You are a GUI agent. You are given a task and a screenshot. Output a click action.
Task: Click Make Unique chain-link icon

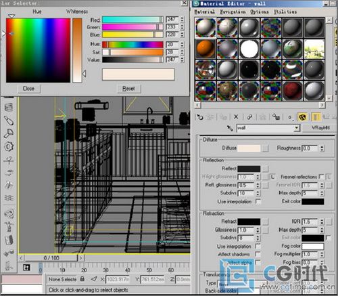[249, 117]
